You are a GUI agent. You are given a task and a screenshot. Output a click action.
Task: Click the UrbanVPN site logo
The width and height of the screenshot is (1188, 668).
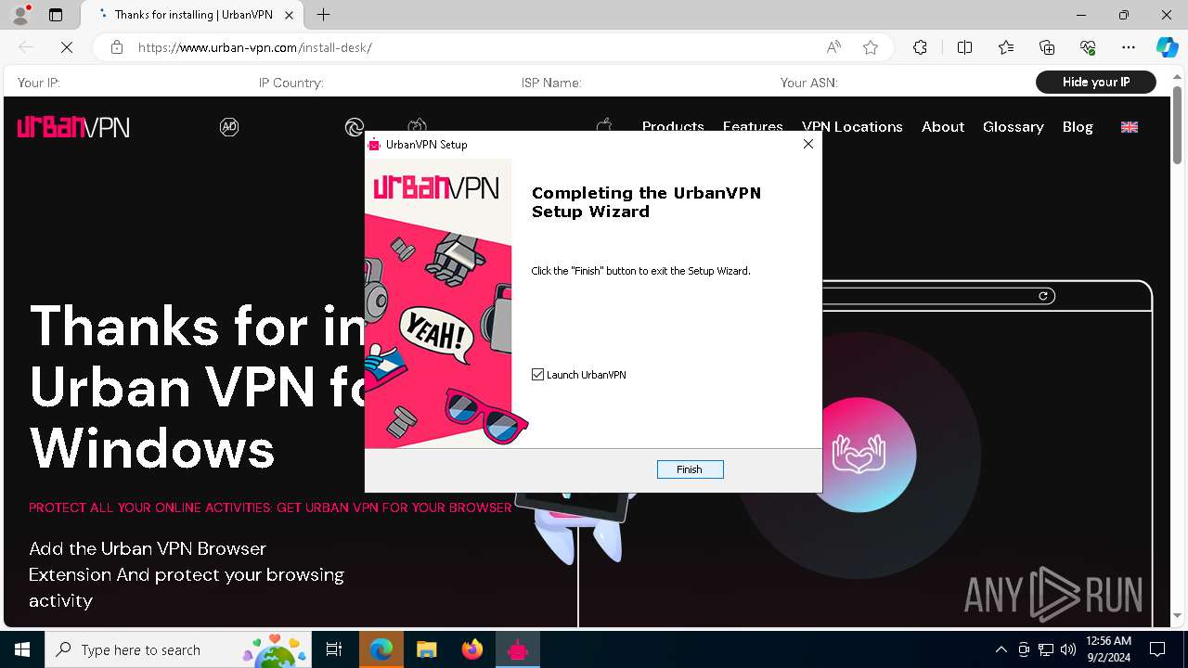[73, 127]
